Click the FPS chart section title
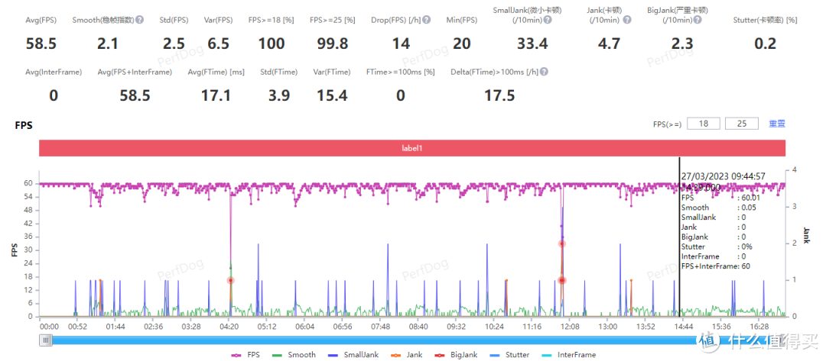Screen dimensions: 826x361 (x=25, y=126)
